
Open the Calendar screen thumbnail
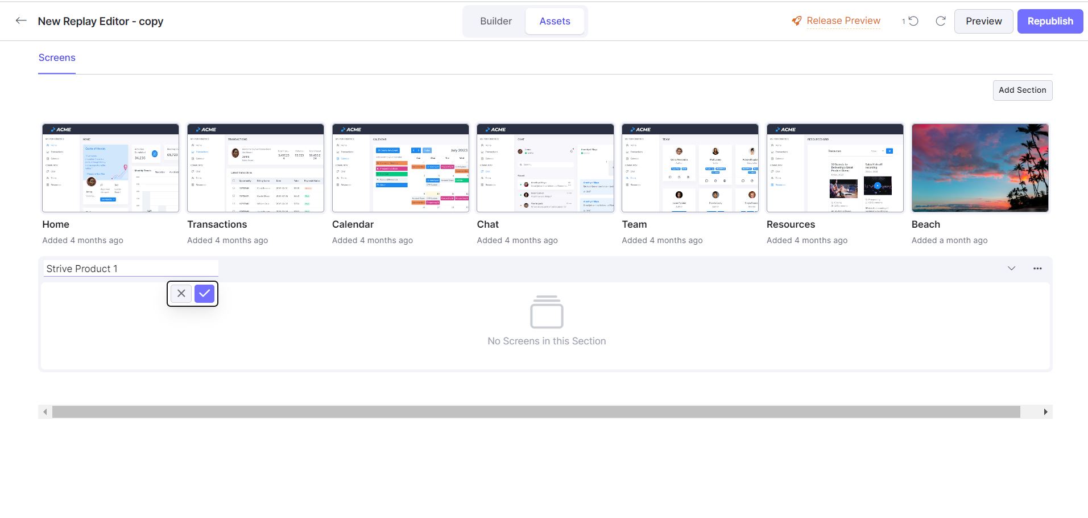click(400, 168)
